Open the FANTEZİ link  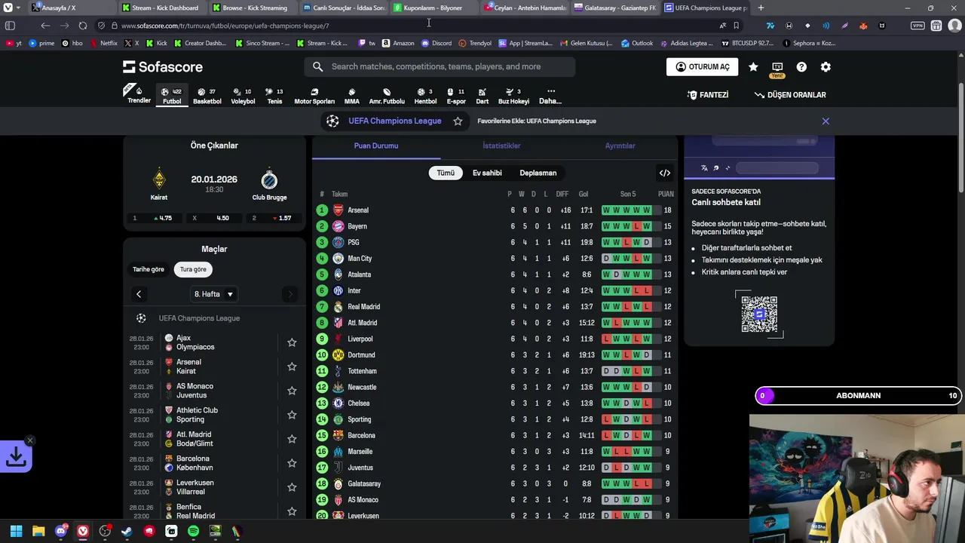click(708, 95)
